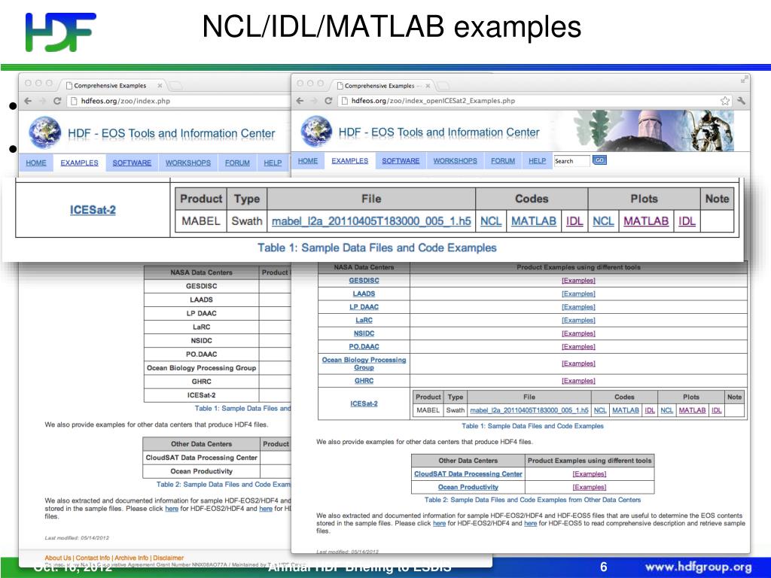This screenshot has width=771, height=578.
Task: Open wrench settings menu in right browser
Action: [741, 101]
